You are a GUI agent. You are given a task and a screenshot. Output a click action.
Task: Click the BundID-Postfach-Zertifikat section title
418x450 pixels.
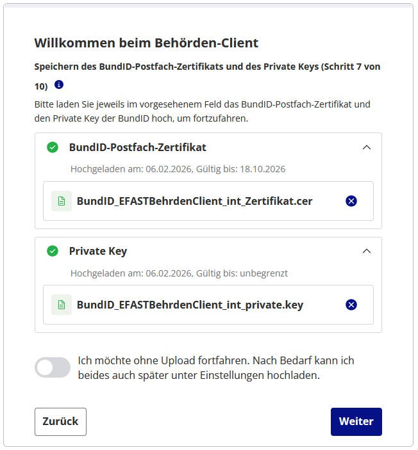coord(138,147)
